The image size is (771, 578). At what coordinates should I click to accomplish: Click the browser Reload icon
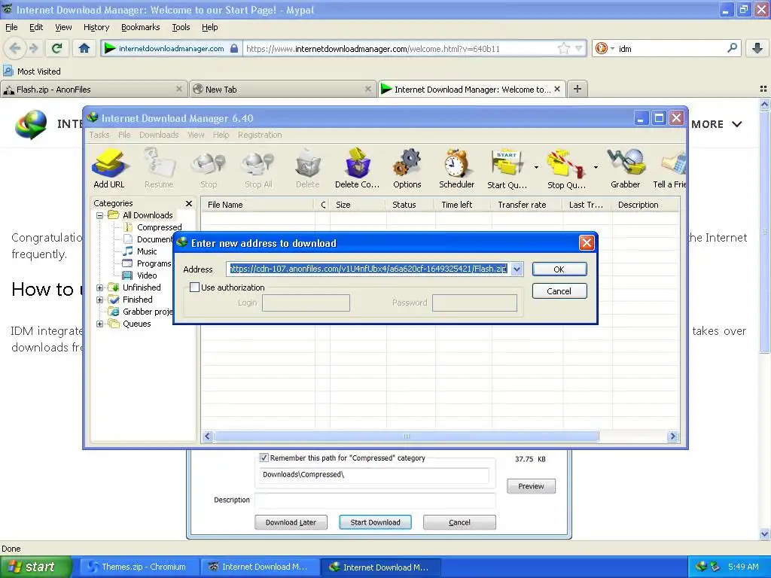[57, 48]
